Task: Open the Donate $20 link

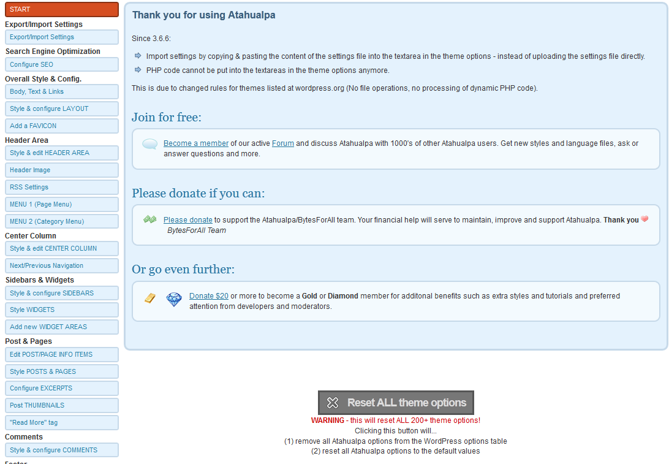Action: tap(209, 296)
